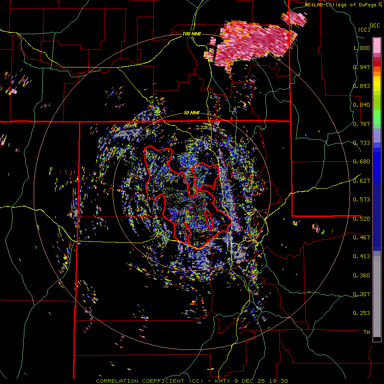This screenshot has height=384, width=384.
Task: Click the 0.253 scale label
Action: click(x=361, y=313)
